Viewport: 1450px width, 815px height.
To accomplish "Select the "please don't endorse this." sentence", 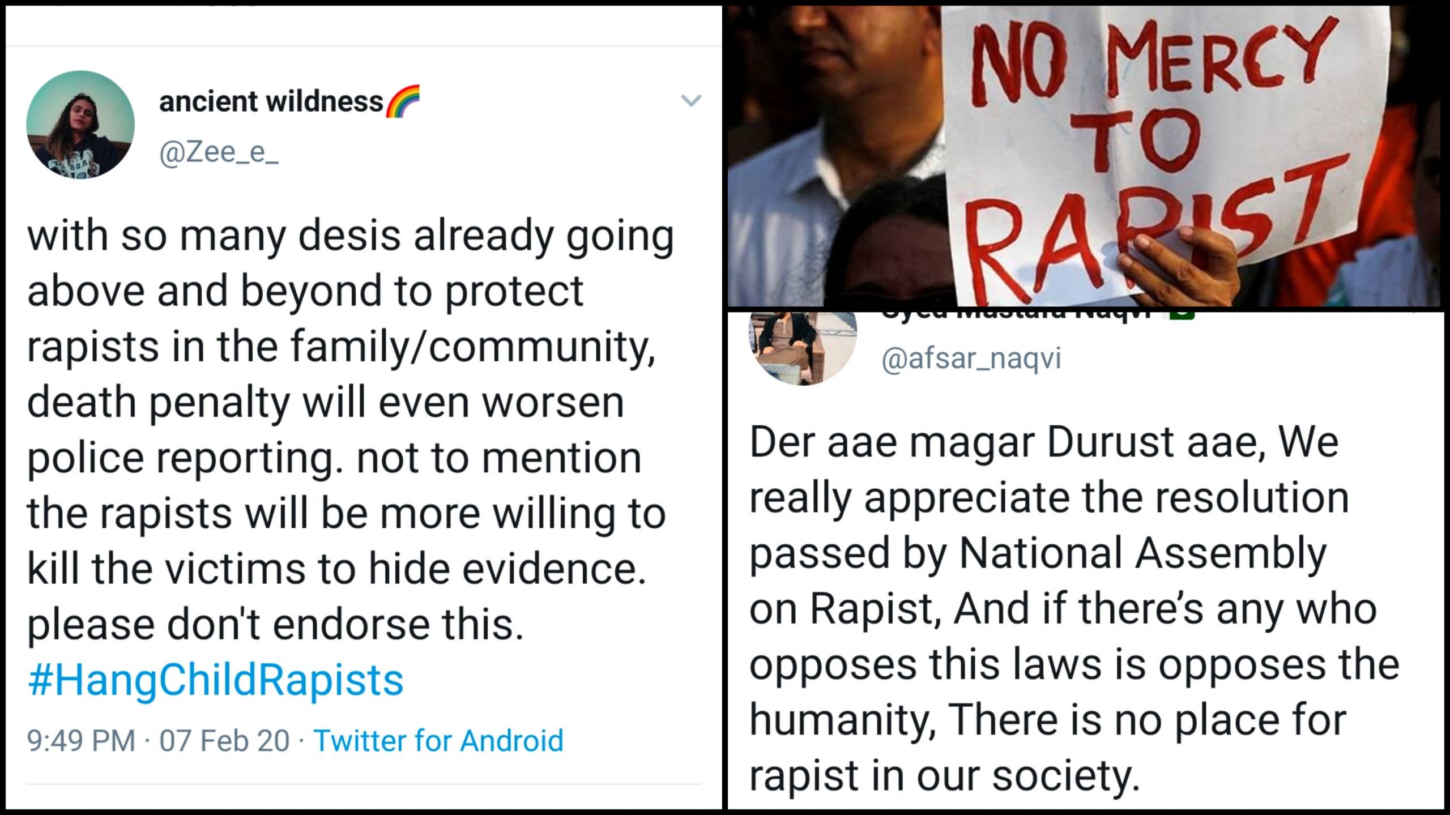I will pyautogui.click(x=275, y=625).
